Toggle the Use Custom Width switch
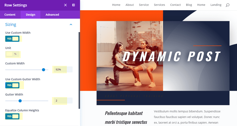The height and width of the screenshot is (126, 237). click(x=12, y=39)
